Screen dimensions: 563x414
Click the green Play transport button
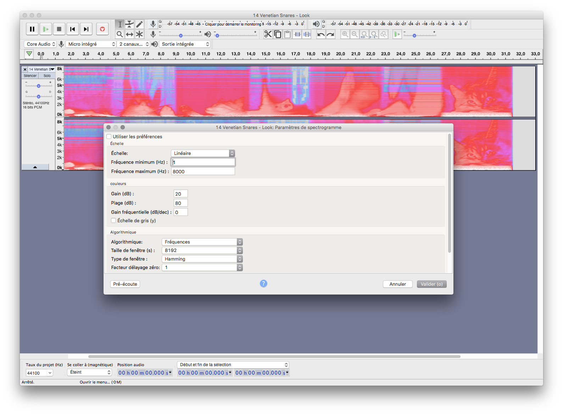[46, 29]
